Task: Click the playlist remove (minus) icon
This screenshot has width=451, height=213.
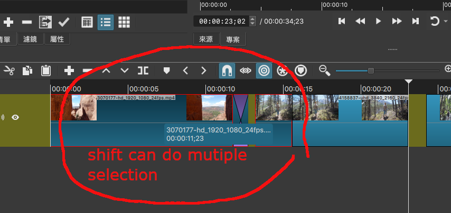Action: [x=26, y=22]
